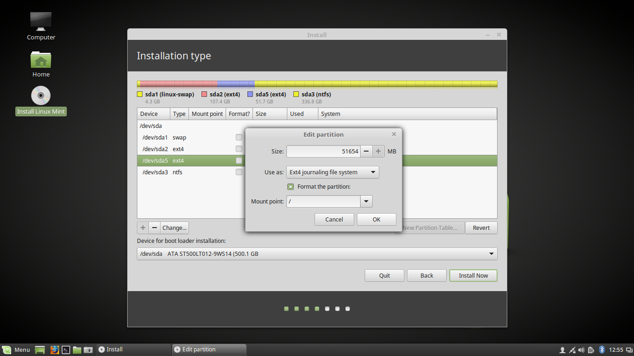Launch Firefox from the panel
This screenshot has height=356, width=634.
click(x=55, y=350)
